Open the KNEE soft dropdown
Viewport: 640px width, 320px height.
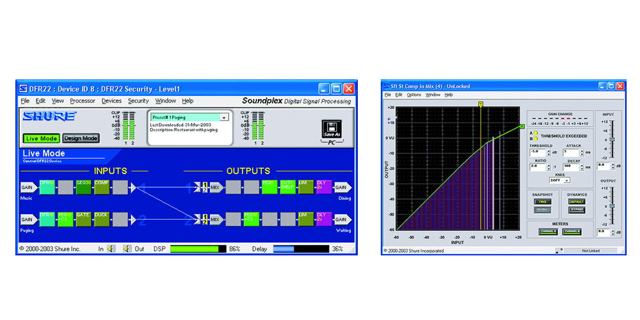567,180
